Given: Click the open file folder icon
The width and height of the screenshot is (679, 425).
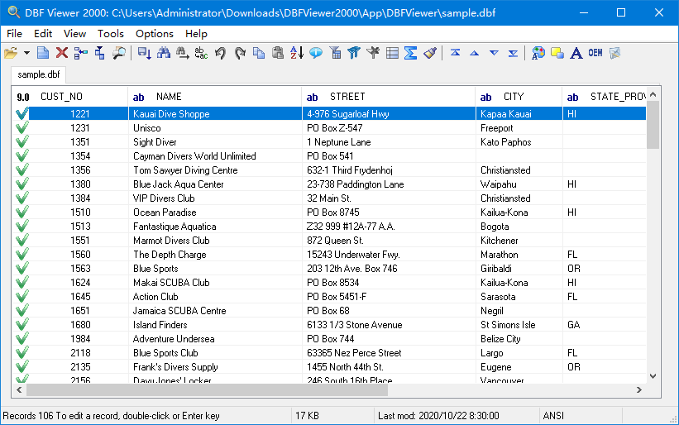Looking at the screenshot, I should (x=12, y=53).
